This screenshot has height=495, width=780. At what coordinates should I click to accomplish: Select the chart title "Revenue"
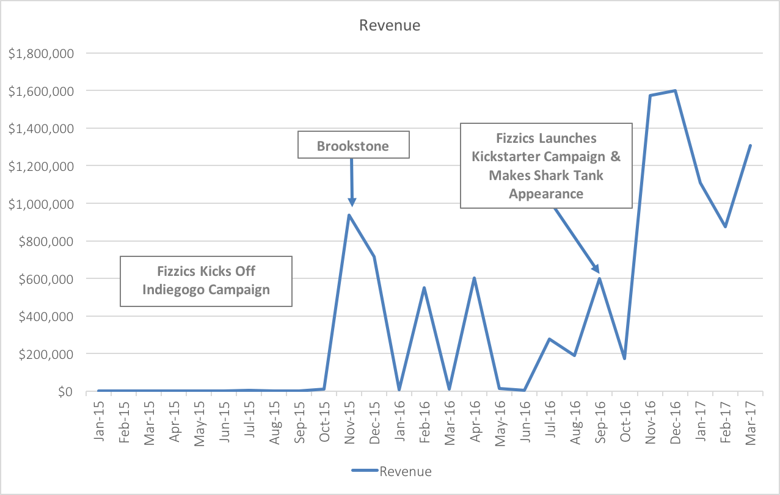click(390, 26)
